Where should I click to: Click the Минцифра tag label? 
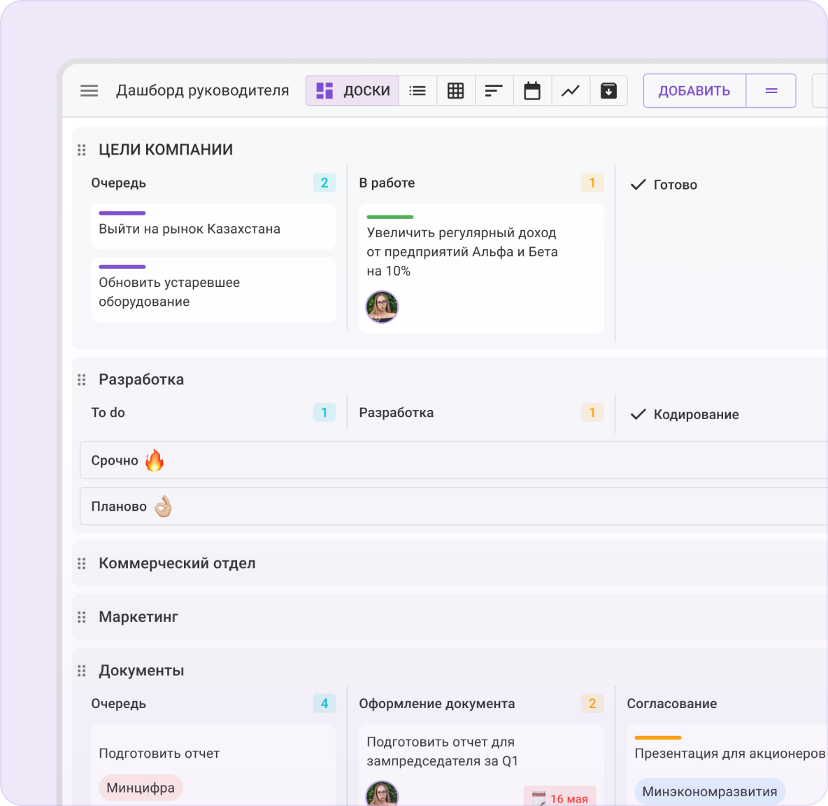(141, 788)
